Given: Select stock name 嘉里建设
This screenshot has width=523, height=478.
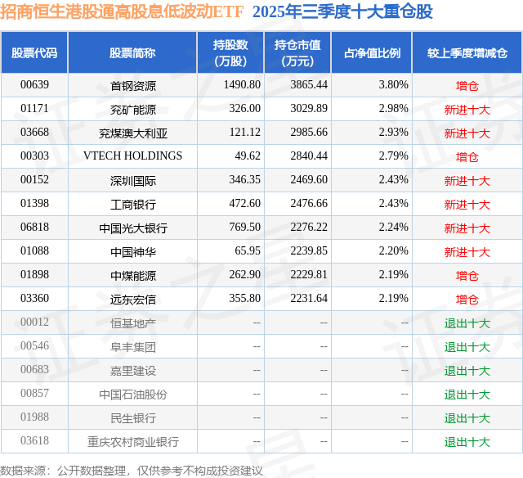Looking at the screenshot, I should coord(132,371).
